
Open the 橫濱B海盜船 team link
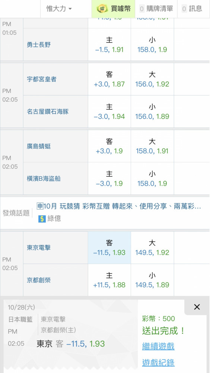[x=44, y=179]
